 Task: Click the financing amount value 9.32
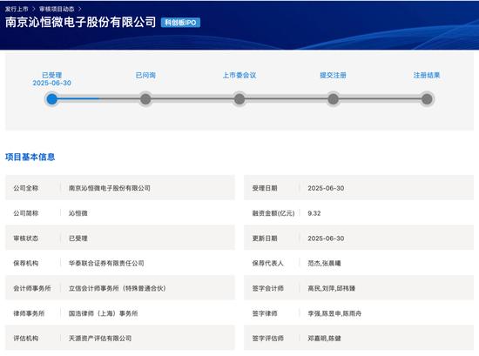[314, 213]
